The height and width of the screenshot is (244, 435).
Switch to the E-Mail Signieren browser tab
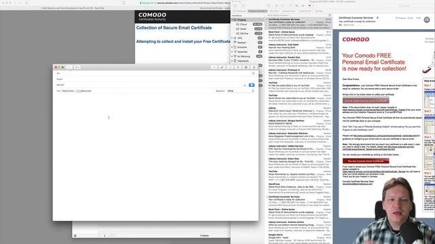point(73,8)
